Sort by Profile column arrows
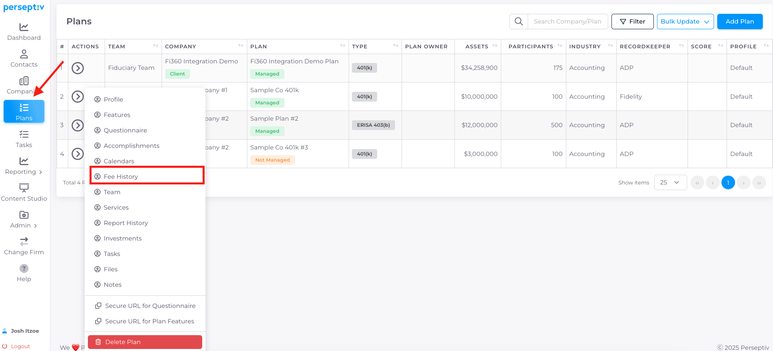773x351 pixels. (766, 46)
